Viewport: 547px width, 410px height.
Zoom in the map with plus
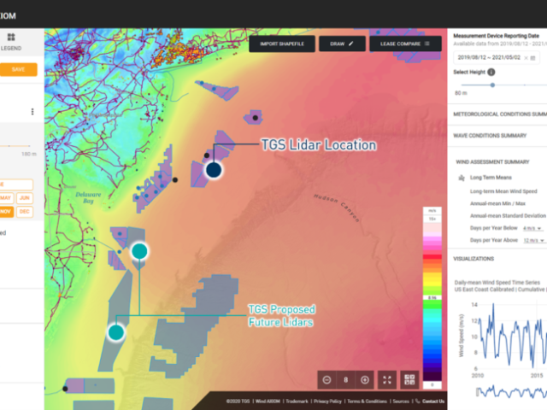(x=365, y=380)
